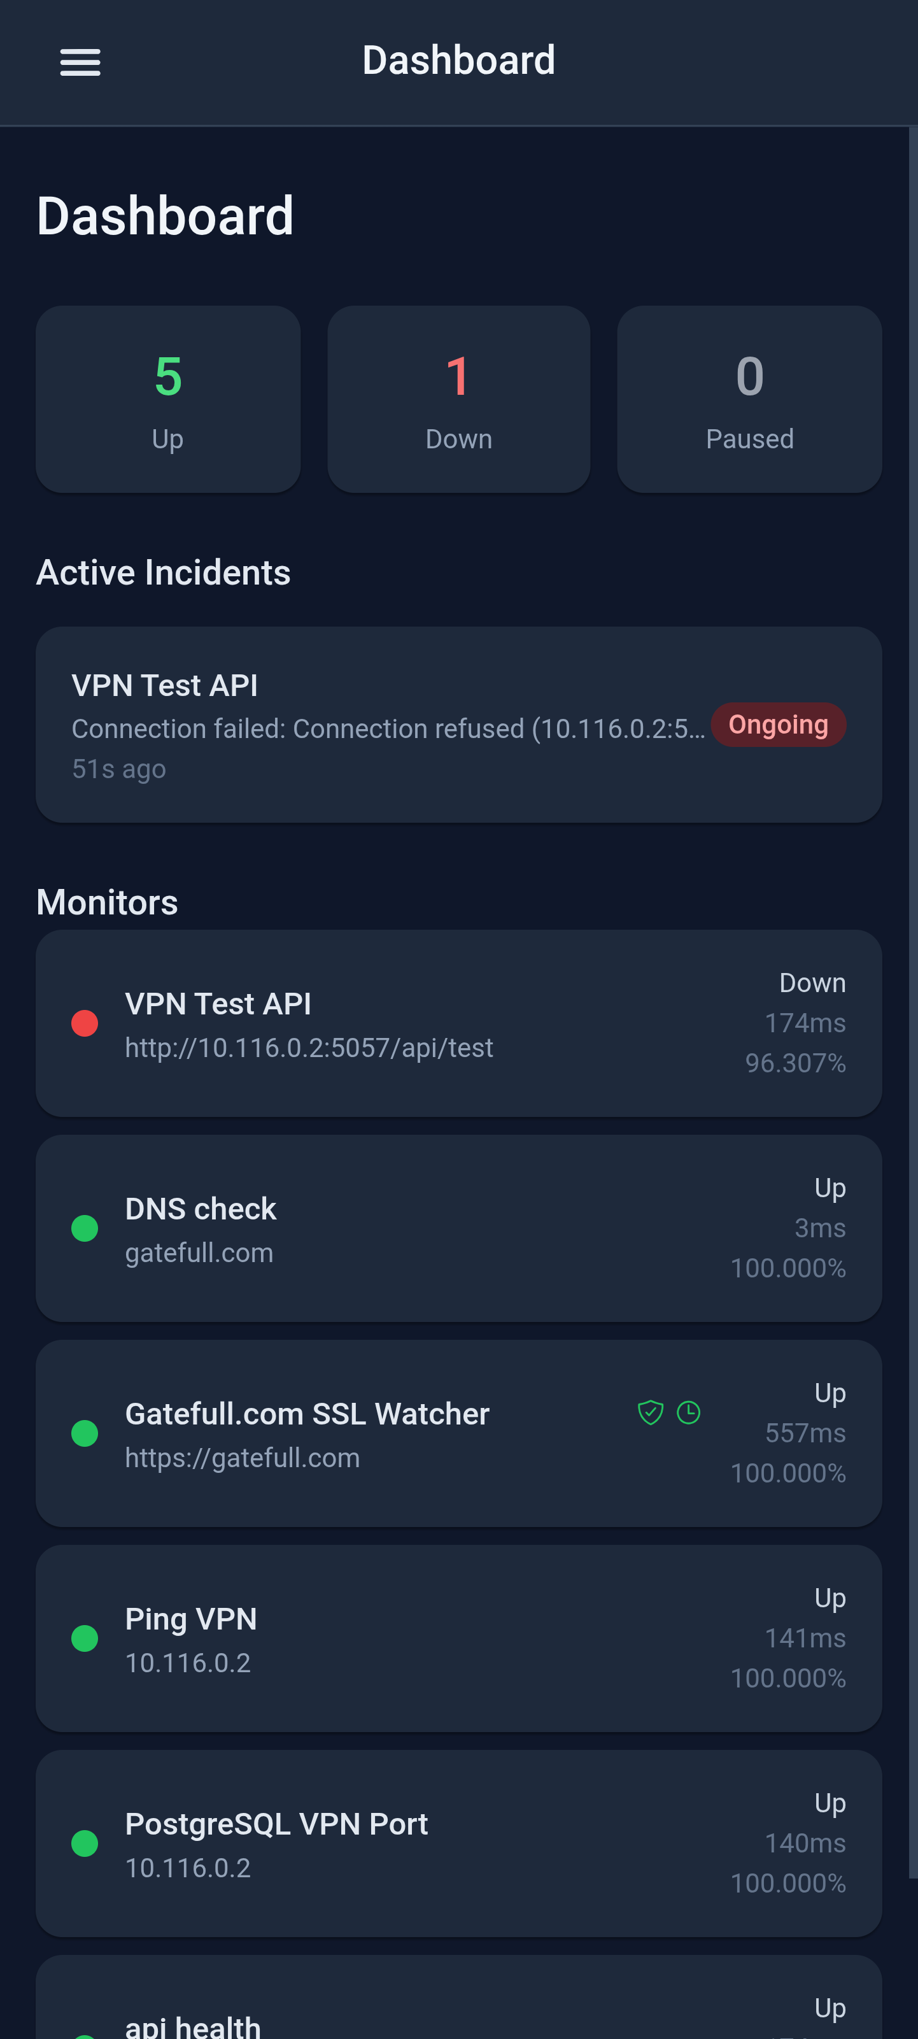Image resolution: width=918 pixels, height=2039 pixels.
Task: Click the https://gatefull.com URL
Action: pyautogui.click(x=242, y=1456)
